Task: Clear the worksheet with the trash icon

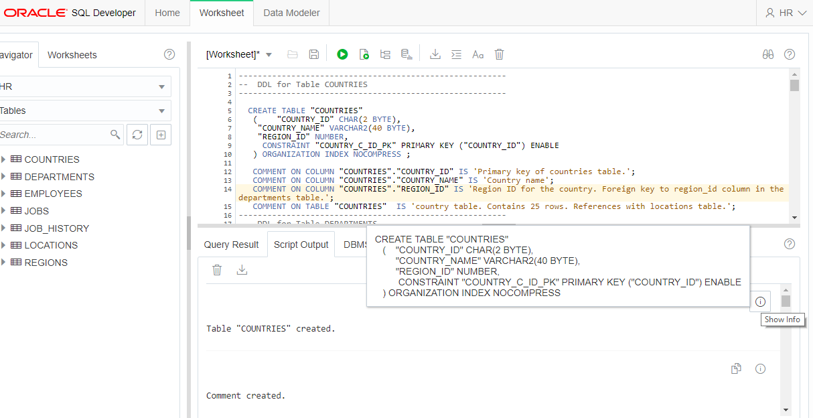Action: pyautogui.click(x=499, y=54)
